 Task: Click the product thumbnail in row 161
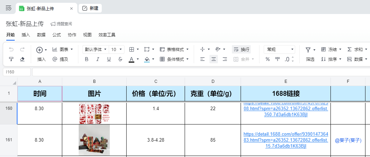[x=94, y=140]
